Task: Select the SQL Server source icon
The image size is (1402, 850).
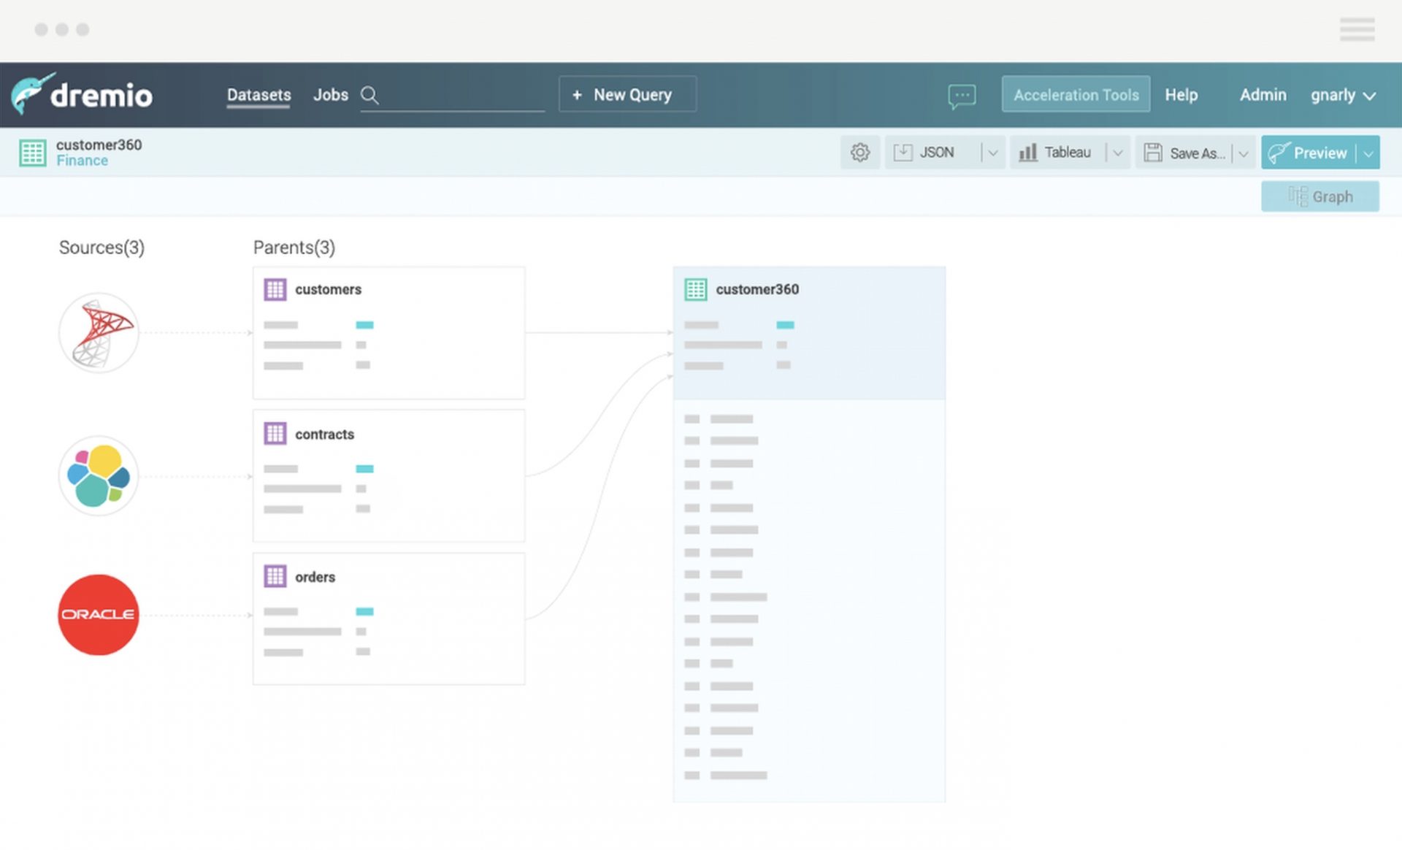Action: click(x=99, y=333)
